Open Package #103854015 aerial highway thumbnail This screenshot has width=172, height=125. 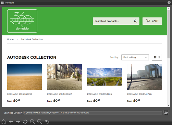104,77
